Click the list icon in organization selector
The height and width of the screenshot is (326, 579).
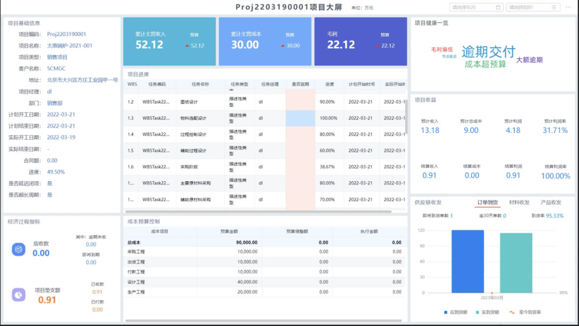click(555, 8)
